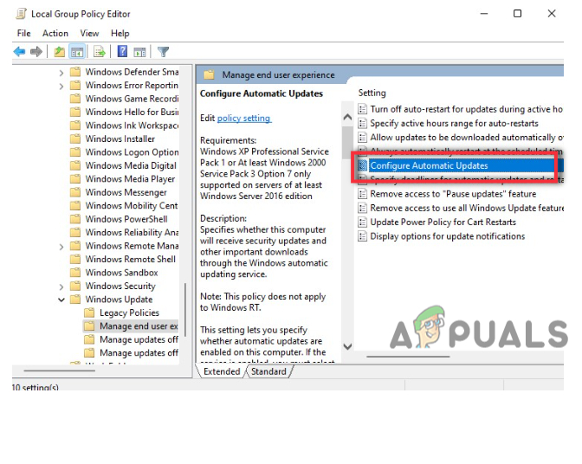Open Help via the question mark icon
Screen dimensions: 582x464
[x=122, y=51]
